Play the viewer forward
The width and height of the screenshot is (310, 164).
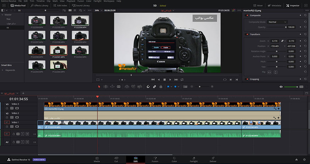click(170, 80)
